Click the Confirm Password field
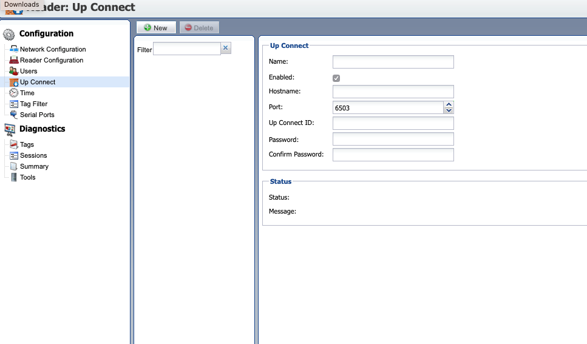This screenshot has width=587, height=344. click(x=393, y=155)
